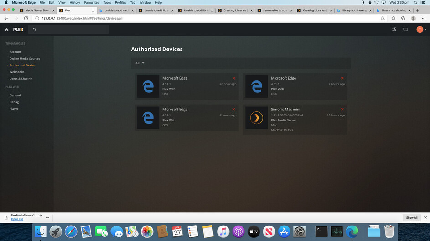Click Show All downloads button
Screen dimensions: 430x241
tap(412, 218)
